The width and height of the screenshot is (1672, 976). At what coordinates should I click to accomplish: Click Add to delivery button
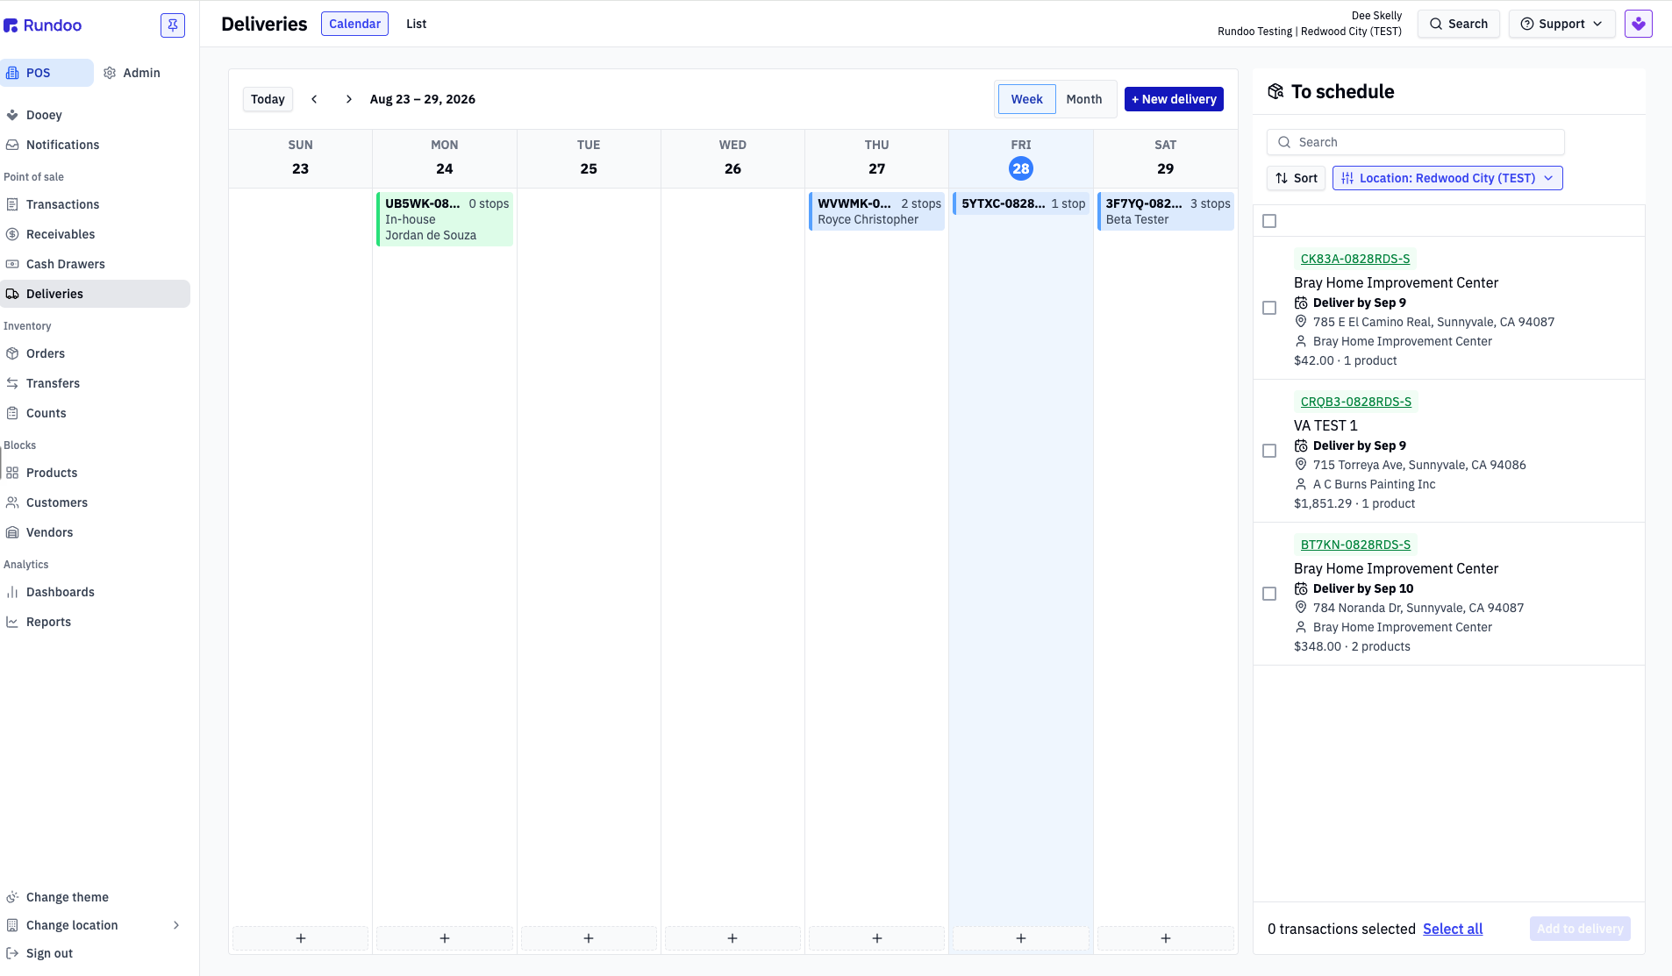pyautogui.click(x=1580, y=929)
